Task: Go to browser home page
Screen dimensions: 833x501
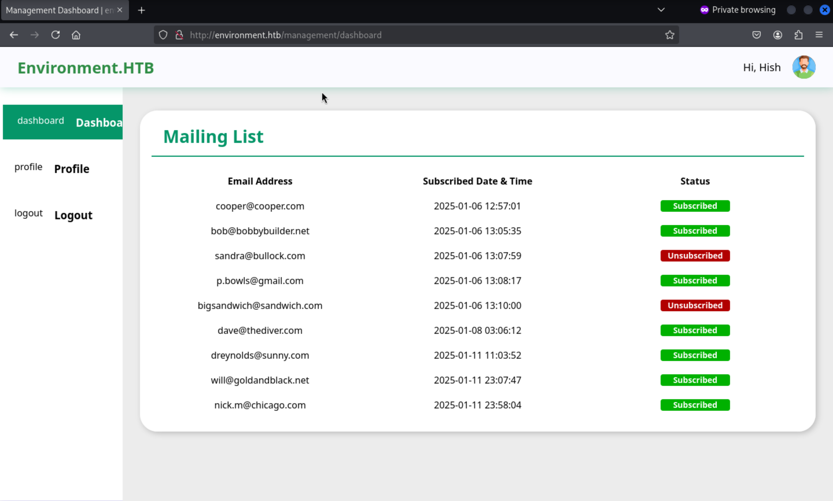Action: [76, 35]
